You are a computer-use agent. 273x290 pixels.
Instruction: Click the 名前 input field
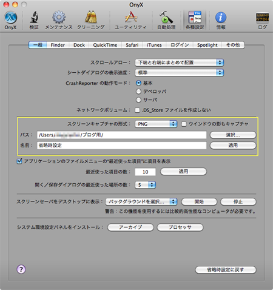coord(122,146)
